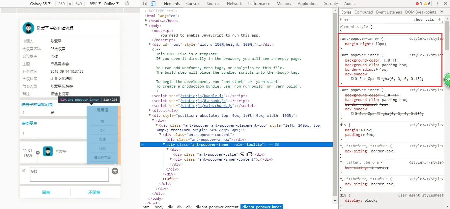Open the Galaxy S5 device dropdown
Image resolution: width=450 pixels, height=209 pixels.
coord(40,4)
